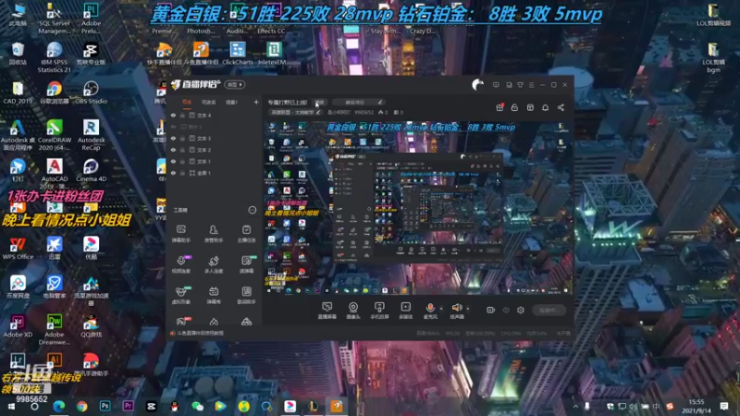Screen dimensions: 740x416
Task: Edit the stream category via pencil icon
Action: tap(318, 112)
